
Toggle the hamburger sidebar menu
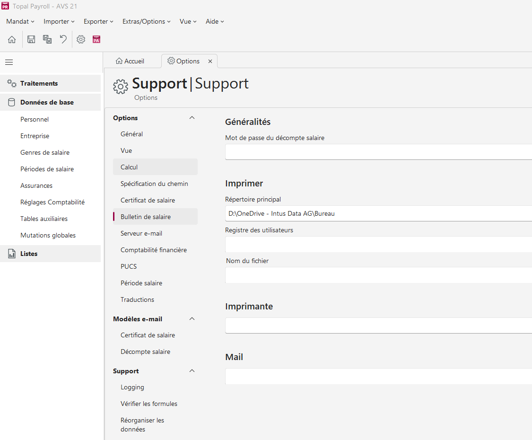[x=9, y=62]
